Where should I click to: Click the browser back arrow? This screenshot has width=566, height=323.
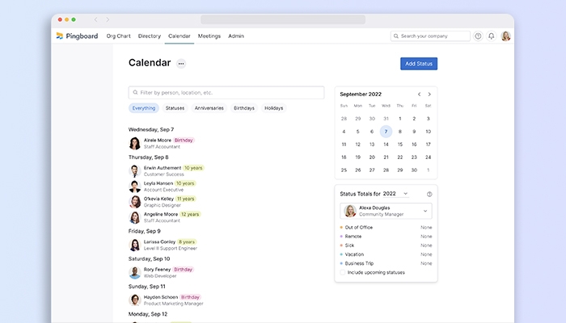[x=95, y=20]
